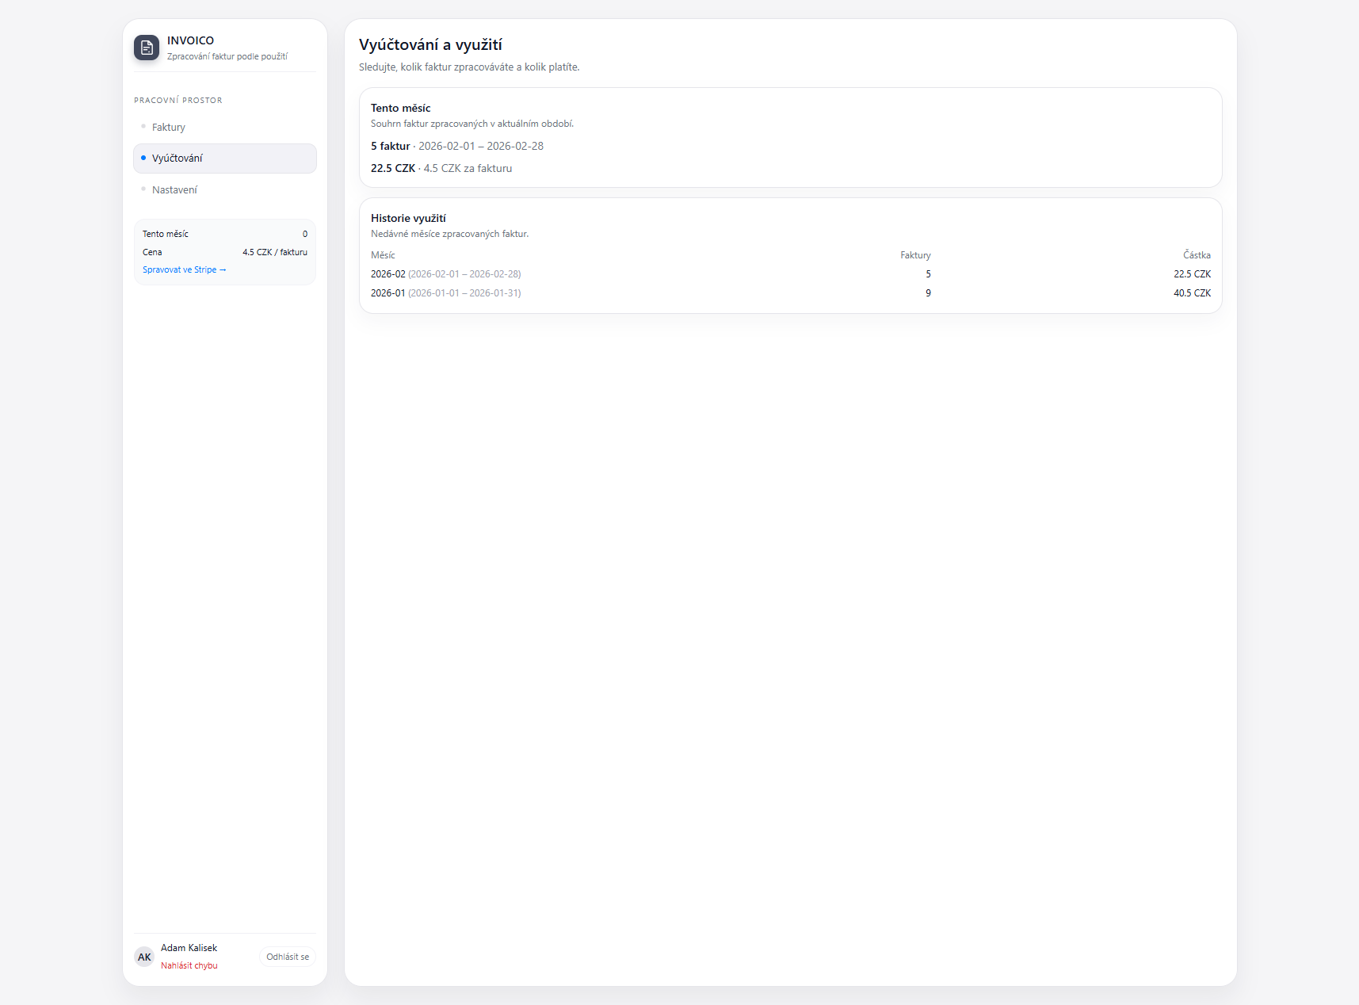Click the AK user avatar
This screenshot has width=1359, height=1005.
(x=144, y=957)
